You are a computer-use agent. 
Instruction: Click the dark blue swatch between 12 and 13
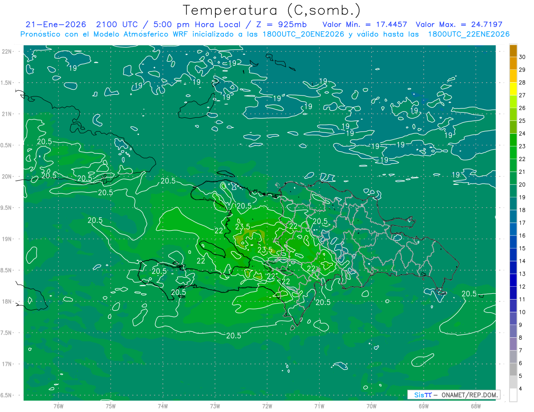[513, 280]
